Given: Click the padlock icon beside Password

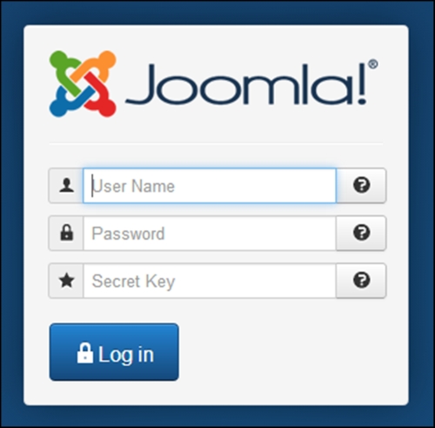Looking at the screenshot, I should [x=66, y=233].
